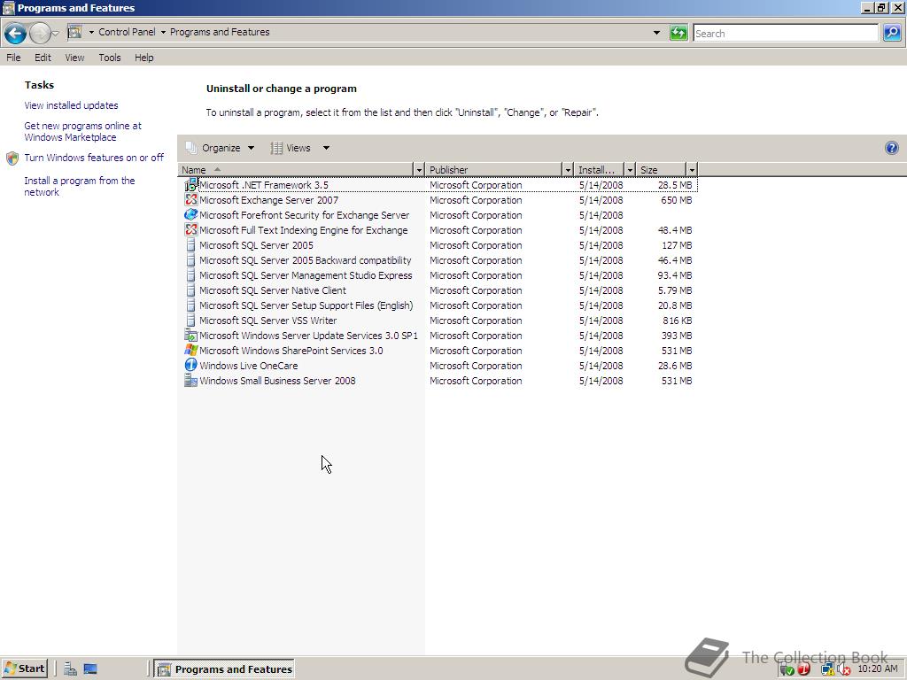The height and width of the screenshot is (680, 907).
Task: Click Programs and Features in breadcrumb
Action: pos(220,33)
